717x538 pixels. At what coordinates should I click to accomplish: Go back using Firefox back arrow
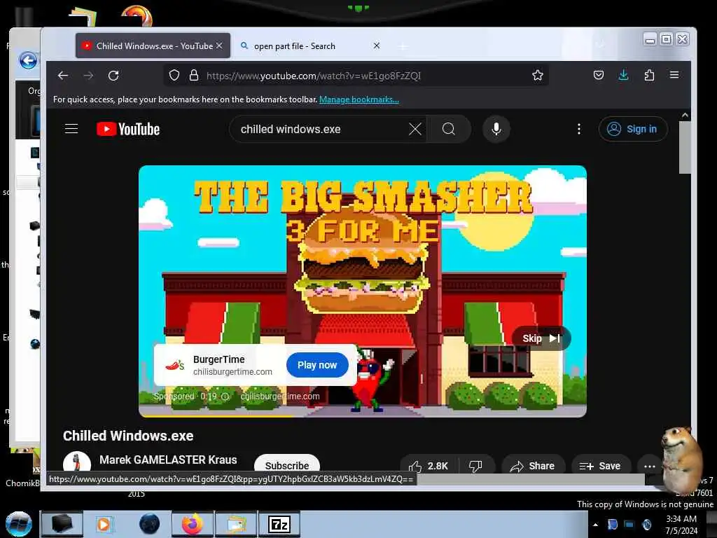[x=62, y=76]
